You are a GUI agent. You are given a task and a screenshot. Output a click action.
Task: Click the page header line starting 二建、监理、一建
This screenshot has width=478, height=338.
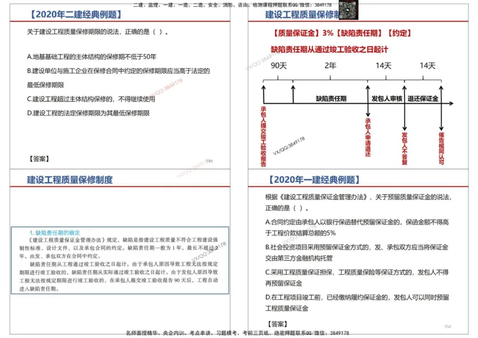click(232, 5)
